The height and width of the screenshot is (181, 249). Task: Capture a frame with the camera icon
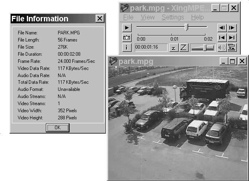(x=127, y=38)
